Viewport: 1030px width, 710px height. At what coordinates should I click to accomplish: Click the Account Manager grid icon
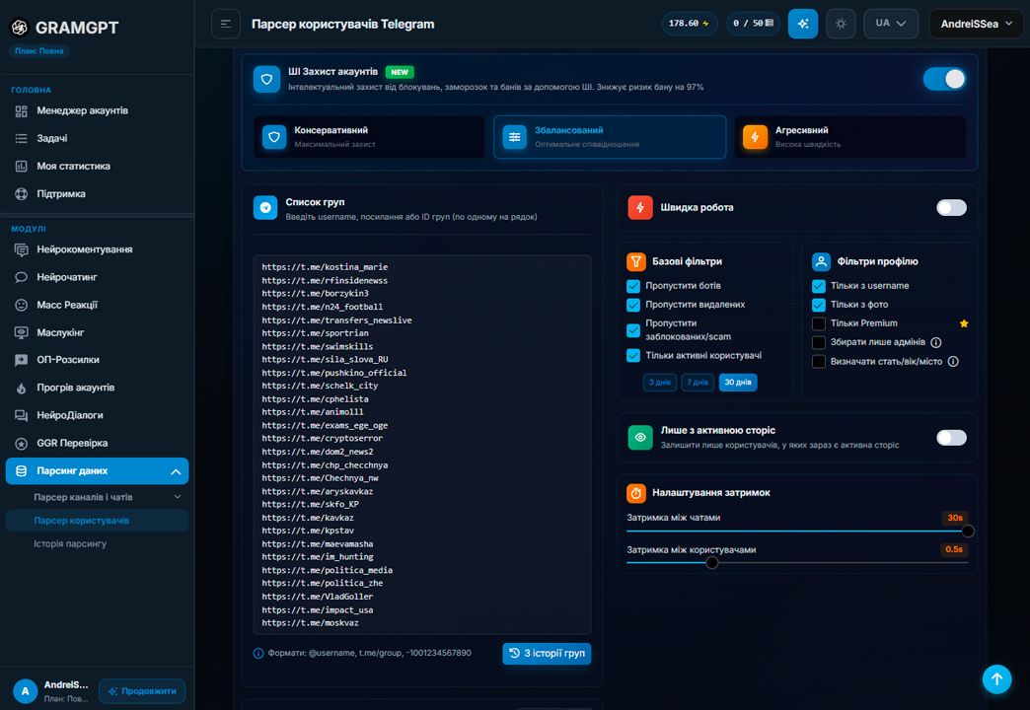click(x=21, y=111)
